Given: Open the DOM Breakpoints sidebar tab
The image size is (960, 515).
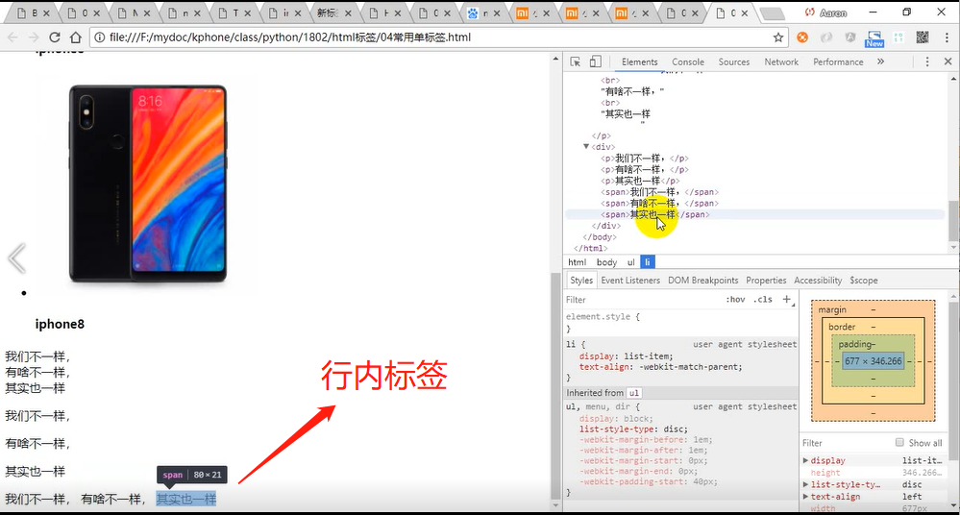Looking at the screenshot, I should pyautogui.click(x=702, y=281).
